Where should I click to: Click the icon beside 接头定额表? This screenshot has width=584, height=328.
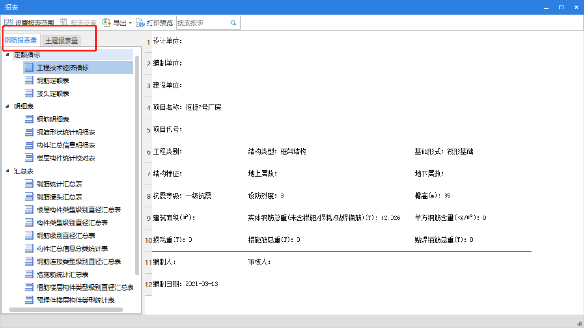click(x=29, y=93)
